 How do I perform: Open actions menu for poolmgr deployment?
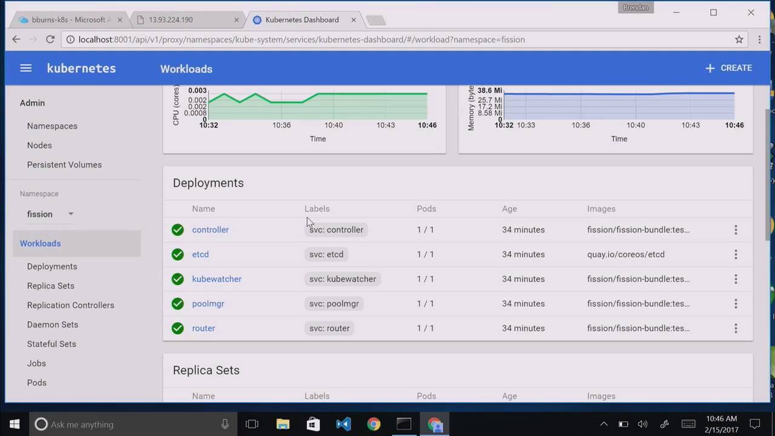tap(736, 303)
